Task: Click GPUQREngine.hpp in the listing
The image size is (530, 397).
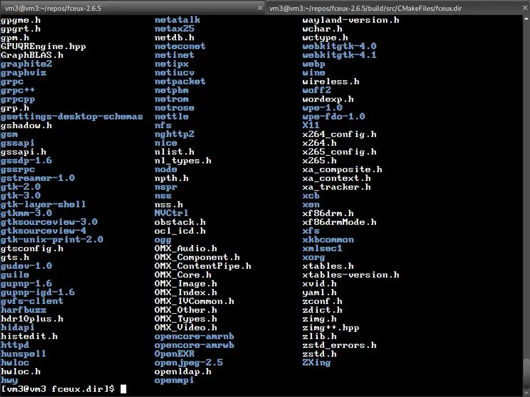Action: [x=43, y=47]
